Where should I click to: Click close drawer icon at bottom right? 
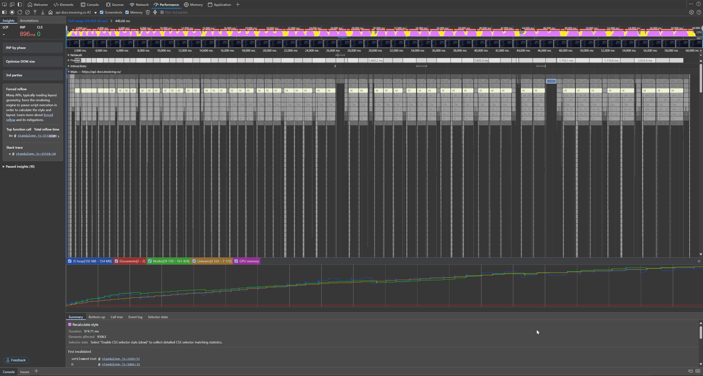coord(698,371)
